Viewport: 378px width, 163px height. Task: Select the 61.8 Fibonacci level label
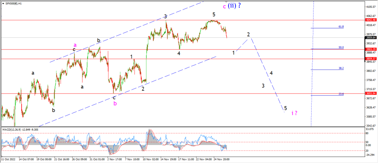[341, 27]
